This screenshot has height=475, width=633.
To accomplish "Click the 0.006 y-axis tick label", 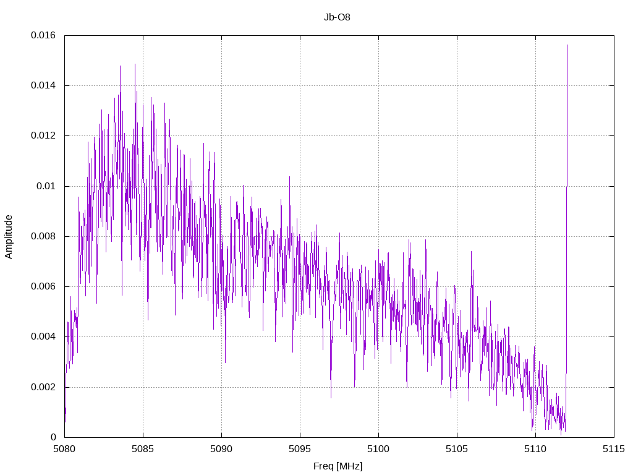I will point(43,286).
